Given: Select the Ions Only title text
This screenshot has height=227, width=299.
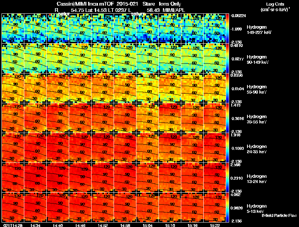Looking at the screenshot, I should coord(170,4).
